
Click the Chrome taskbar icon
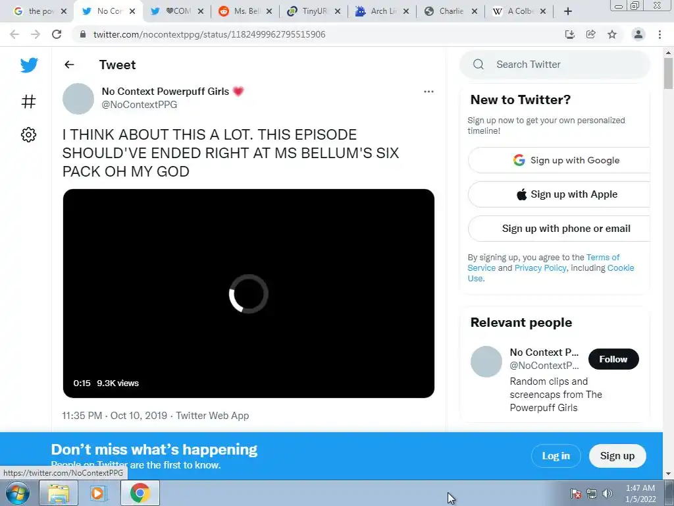tap(140, 493)
